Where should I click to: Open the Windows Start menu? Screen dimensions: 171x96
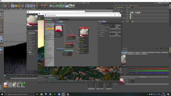click(x=2, y=94)
